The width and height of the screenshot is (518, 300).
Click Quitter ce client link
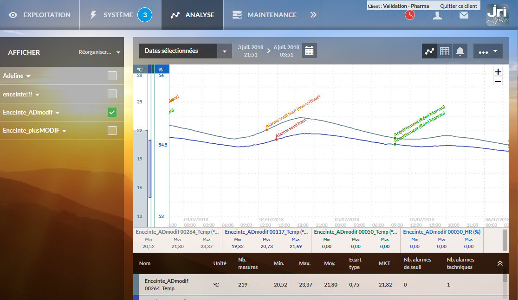click(459, 6)
